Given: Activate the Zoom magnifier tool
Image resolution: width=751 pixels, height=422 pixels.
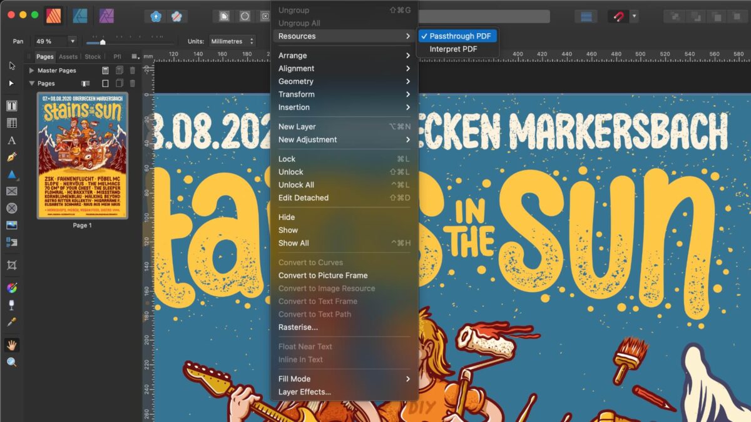Looking at the screenshot, I should pyautogui.click(x=12, y=362).
